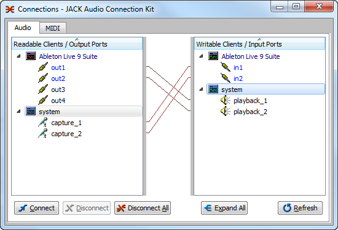
Task: Click the playback_1 speaker icon
Action: pos(226,101)
